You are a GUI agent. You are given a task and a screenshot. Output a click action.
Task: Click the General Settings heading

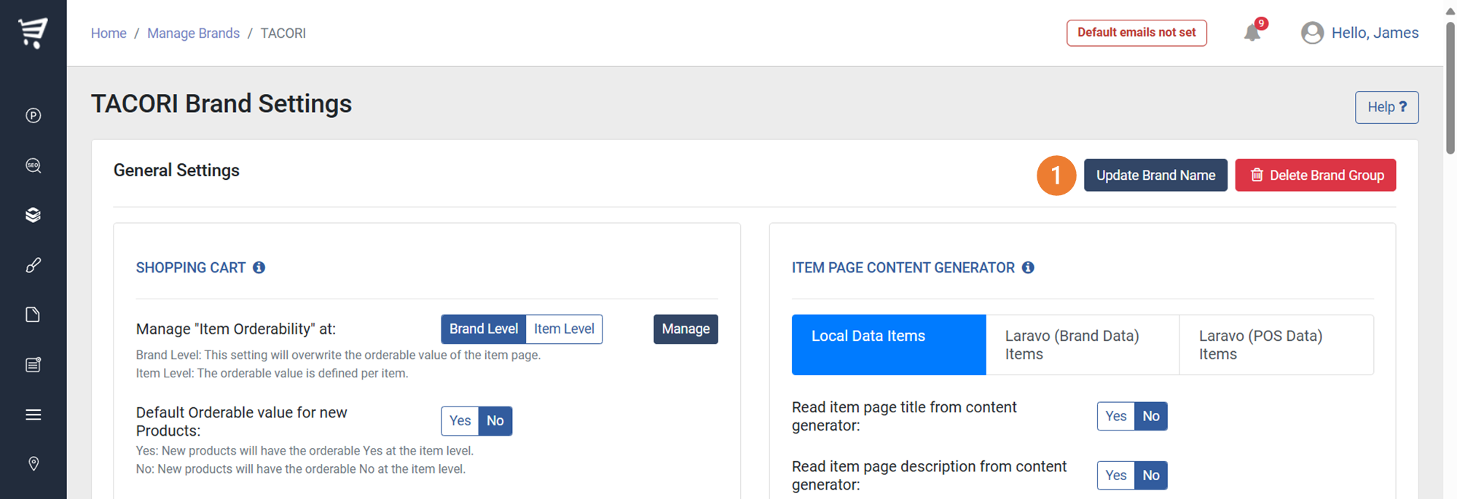pyautogui.click(x=176, y=170)
